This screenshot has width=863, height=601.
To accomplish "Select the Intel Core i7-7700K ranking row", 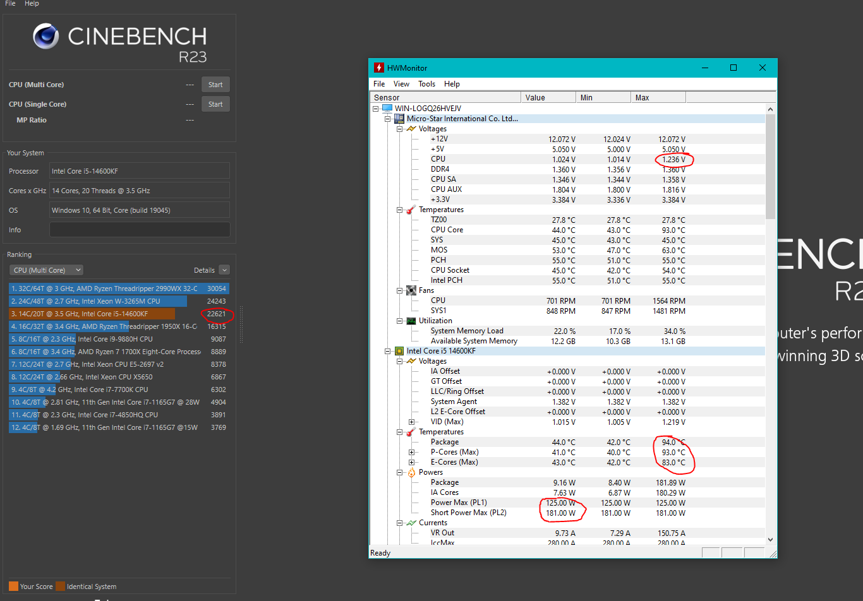I will [x=119, y=390].
